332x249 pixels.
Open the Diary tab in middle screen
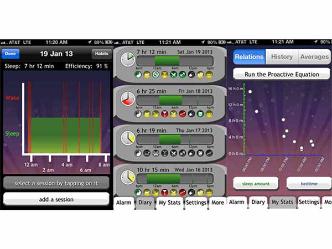point(146,203)
